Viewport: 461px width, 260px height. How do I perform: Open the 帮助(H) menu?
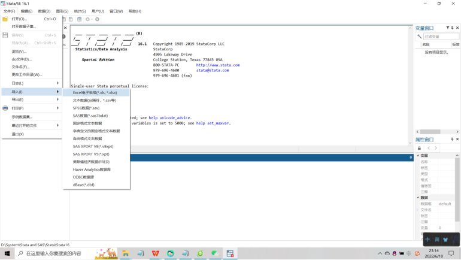[135, 11]
